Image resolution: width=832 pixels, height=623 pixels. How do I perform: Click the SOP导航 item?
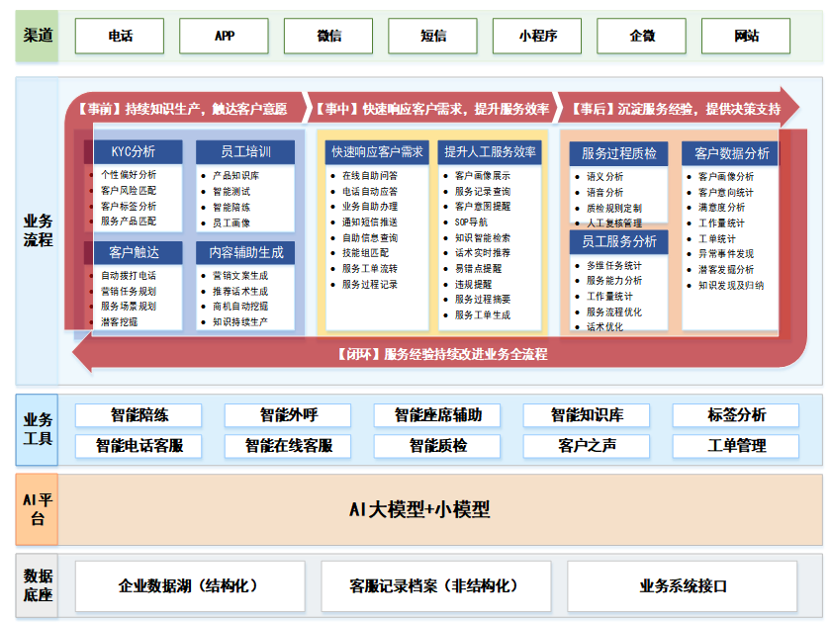(471, 222)
